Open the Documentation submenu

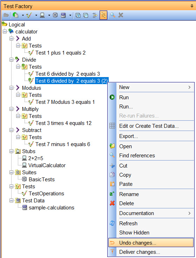pos(151,213)
